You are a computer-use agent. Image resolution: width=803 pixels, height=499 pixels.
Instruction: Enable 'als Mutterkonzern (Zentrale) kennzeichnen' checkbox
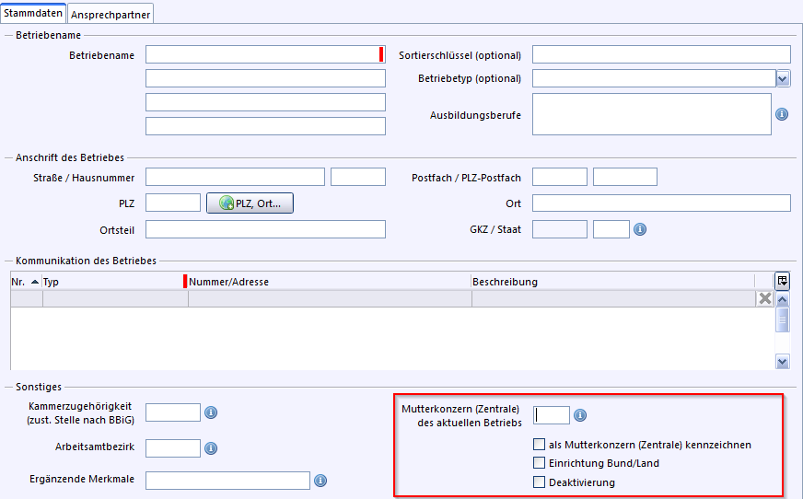pos(540,445)
